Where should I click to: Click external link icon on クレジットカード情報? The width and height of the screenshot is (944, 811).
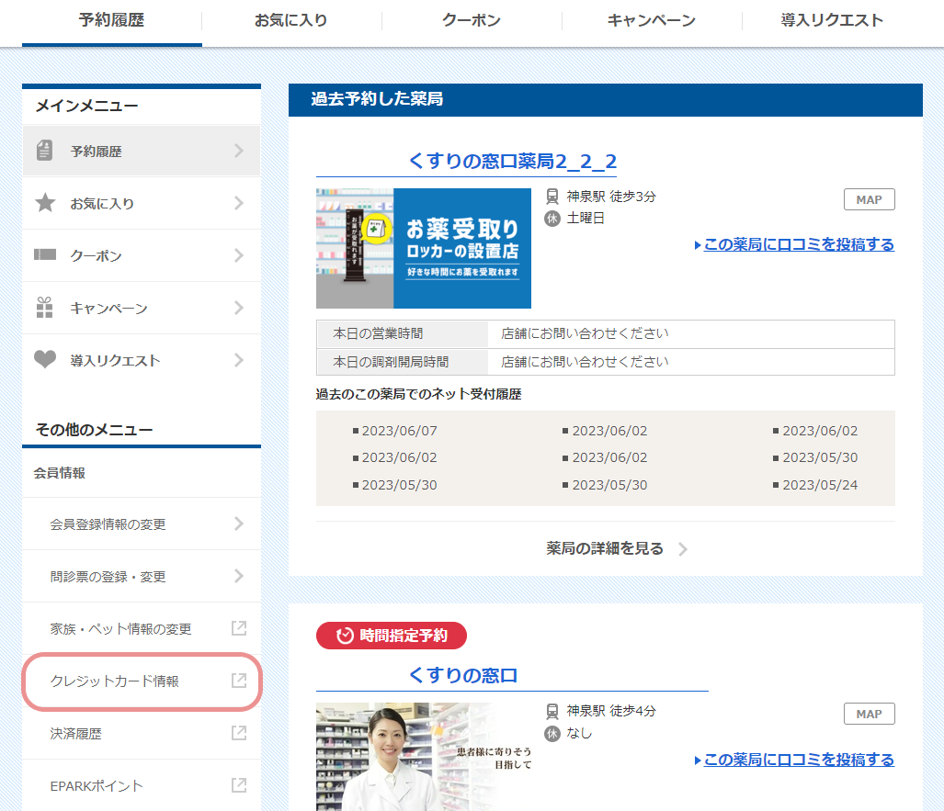click(239, 681)
